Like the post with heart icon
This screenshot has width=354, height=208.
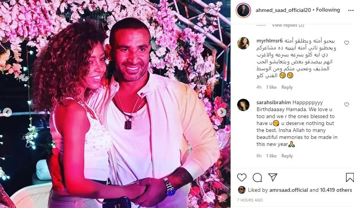(241, 178)
